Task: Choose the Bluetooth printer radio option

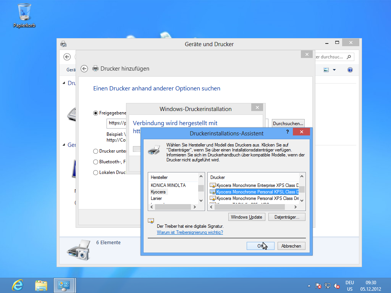Action: (x=95, y=162)
